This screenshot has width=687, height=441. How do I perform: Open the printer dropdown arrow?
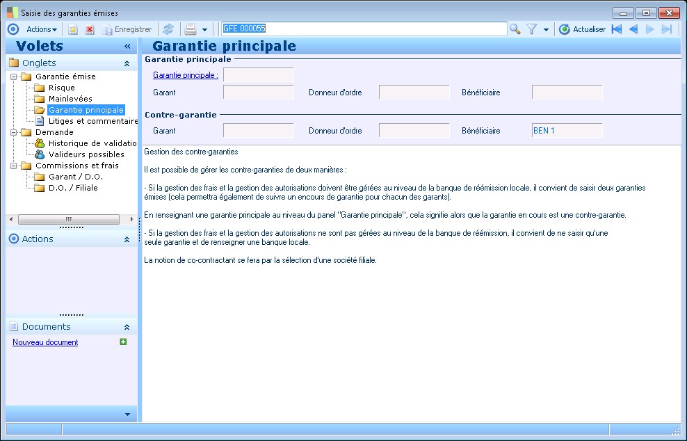pyautogui.click(x=204, y=30)
